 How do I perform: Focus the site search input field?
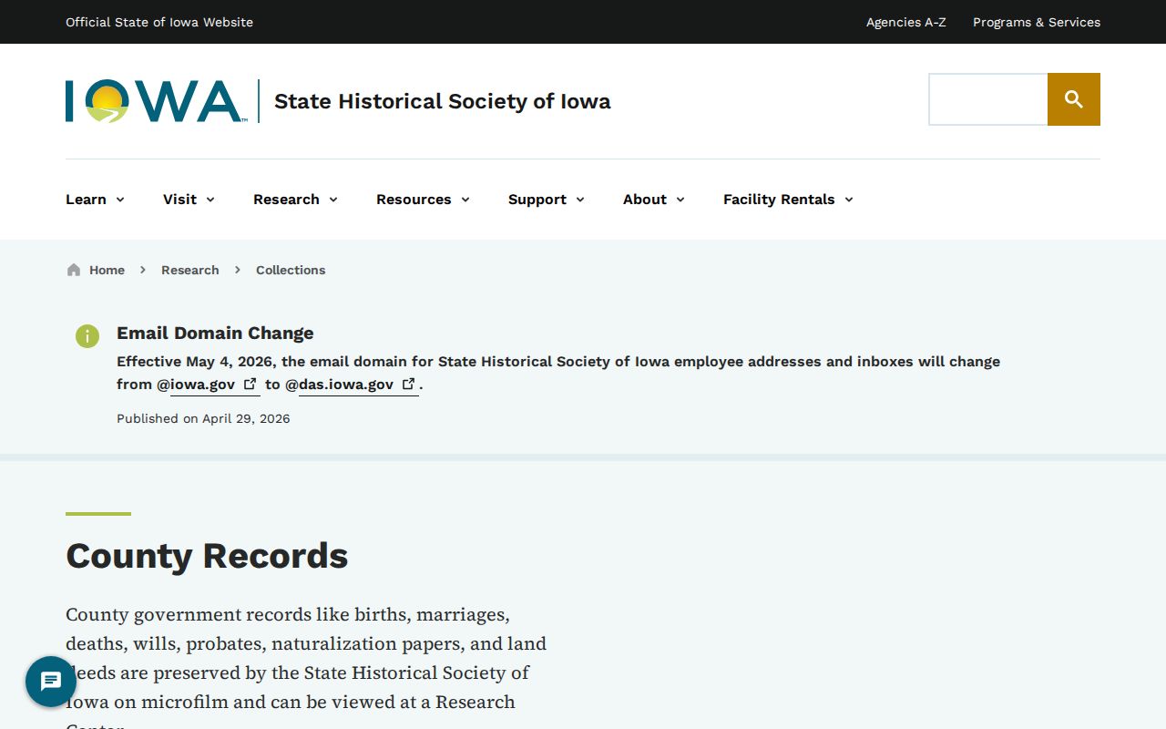click(988, 99)
